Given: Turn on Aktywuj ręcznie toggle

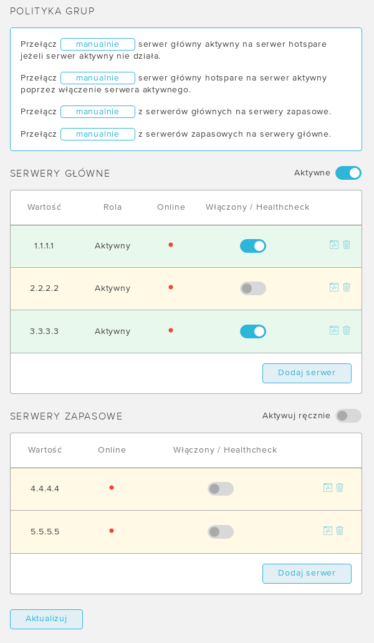Looking at the screenshot, I should pos(348,416).
